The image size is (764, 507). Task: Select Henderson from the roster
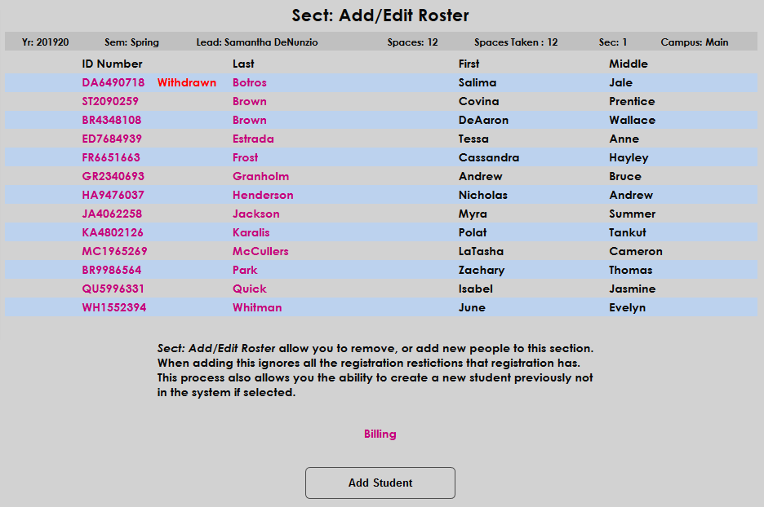coord(263,194)
